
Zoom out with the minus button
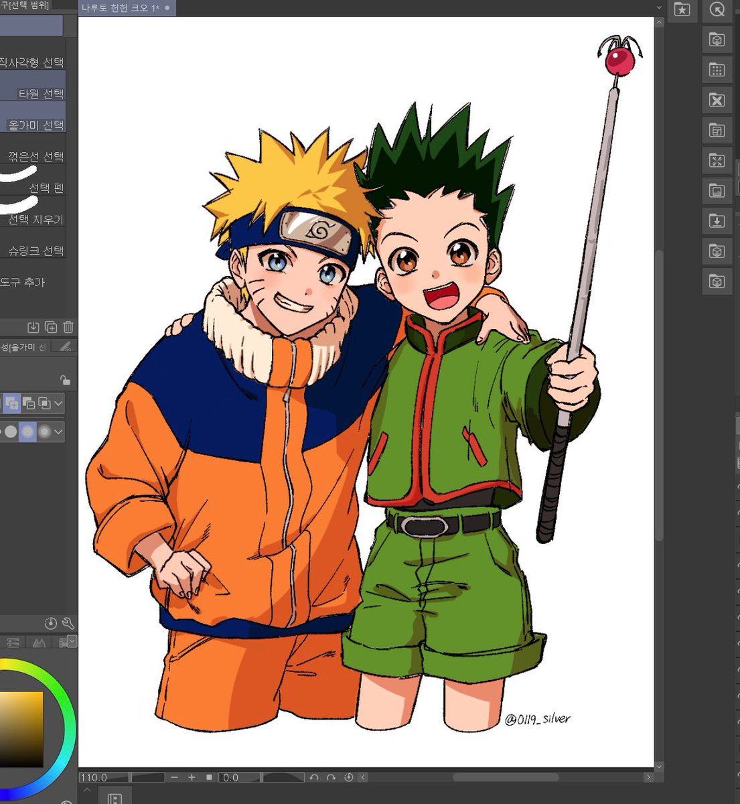tap(175, 777)
